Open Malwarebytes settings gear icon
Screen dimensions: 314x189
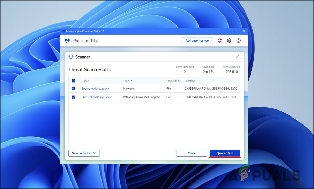click(x=229, y=41)
